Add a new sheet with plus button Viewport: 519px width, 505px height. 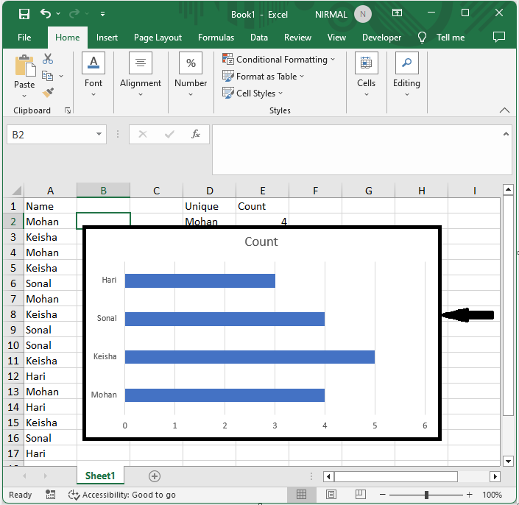tap(154, 476)
